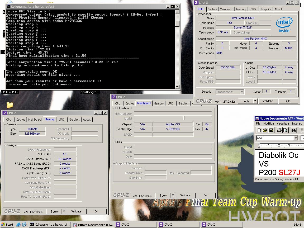This screenshot has width=304, height=228.
Task: Switch to About tab in top-right CPU-Z
Action: coord(278,9)
